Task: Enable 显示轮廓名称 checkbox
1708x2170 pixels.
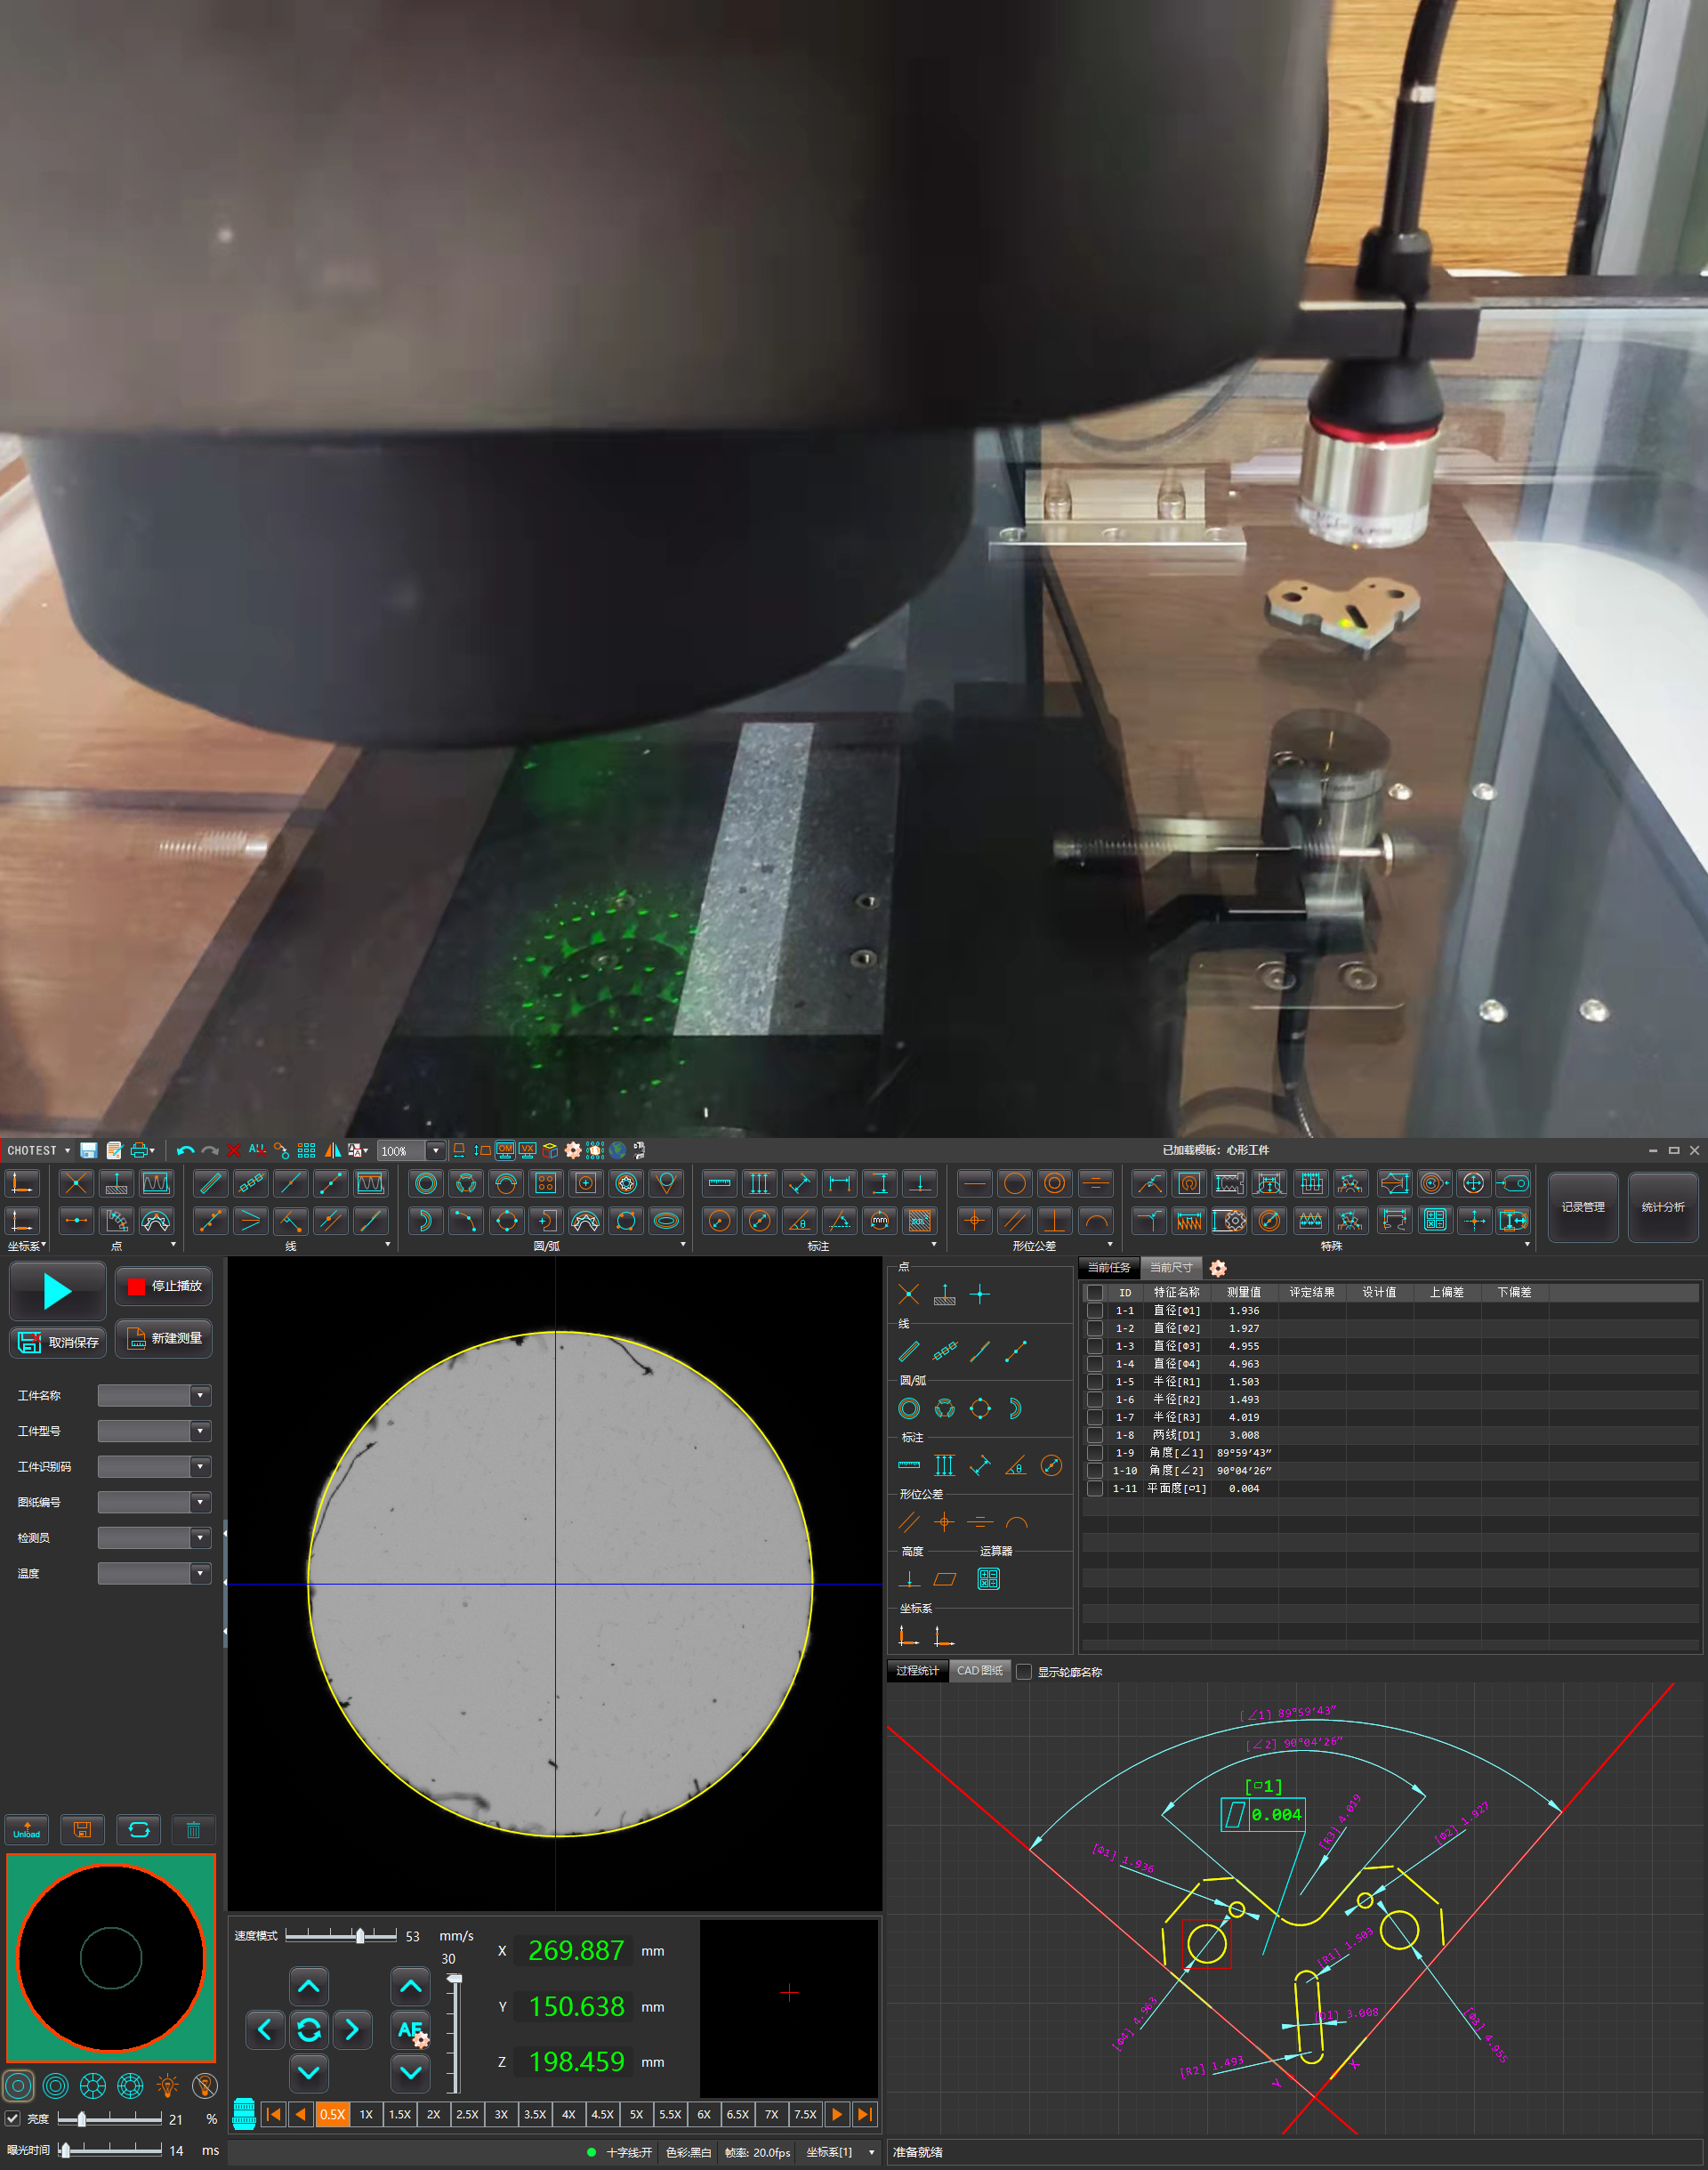Action: 1023,1671
